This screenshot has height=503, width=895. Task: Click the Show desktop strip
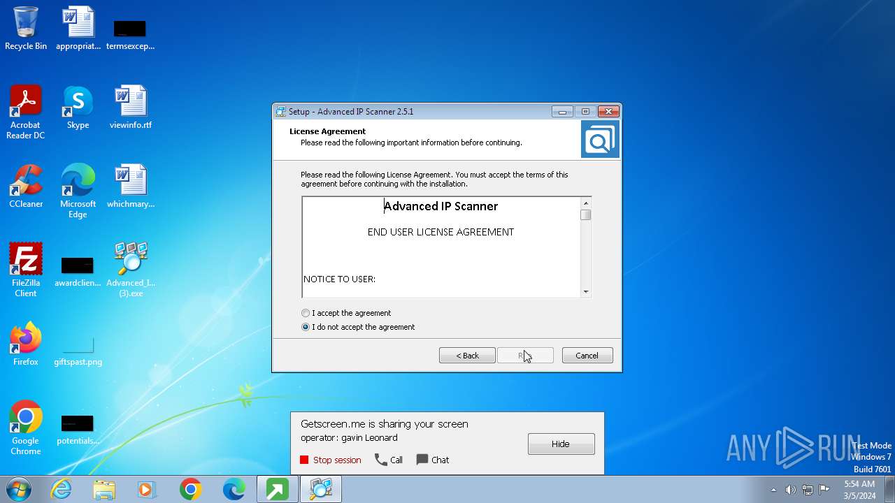coord(889,490)
